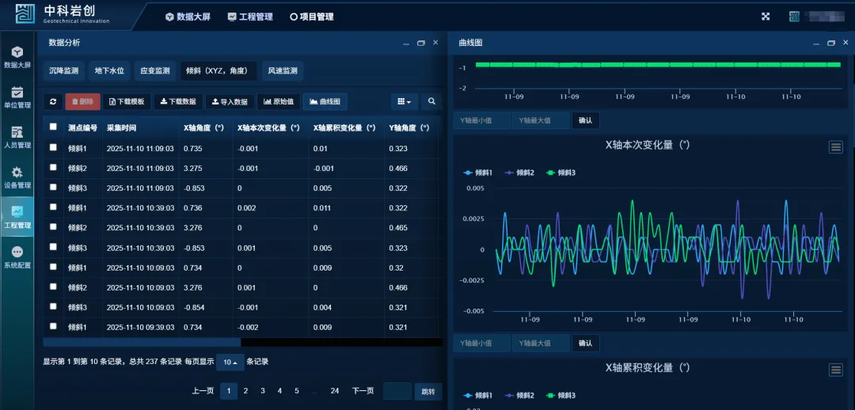The width and height of the screenshot is (855, 410).
Task: Check the select-all checkbox in the table header
Action: click(x=53, y=127)
